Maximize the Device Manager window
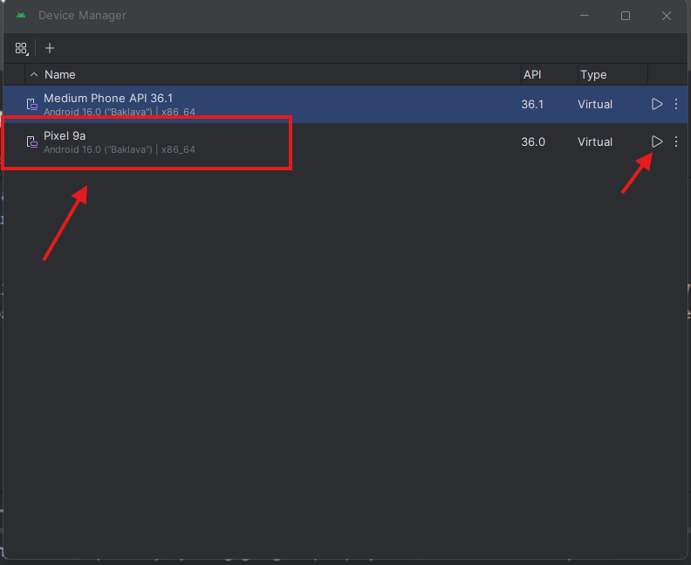Image resolution: width=691 pixels, height=565 pixels. pyautogui.click(x=626, y=16)
